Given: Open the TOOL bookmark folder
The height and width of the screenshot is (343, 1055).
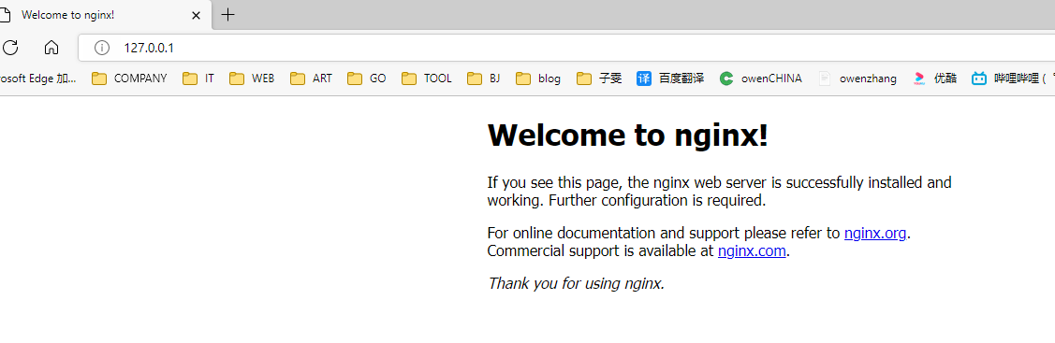Looking at the screenshot, I should click(427, 79).
